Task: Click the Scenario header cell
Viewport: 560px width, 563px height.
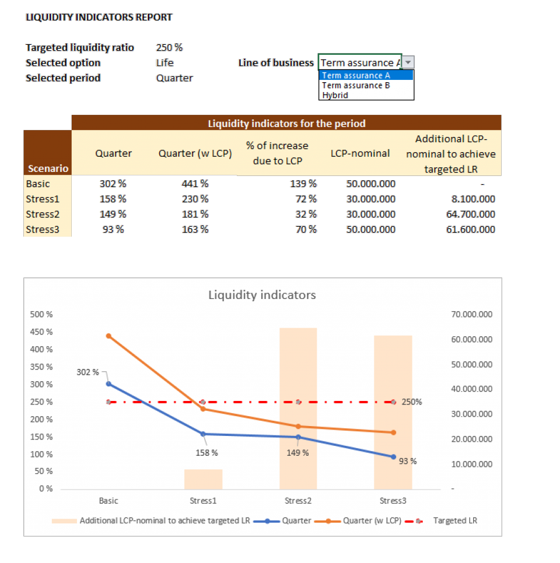Action: [48, 168]
